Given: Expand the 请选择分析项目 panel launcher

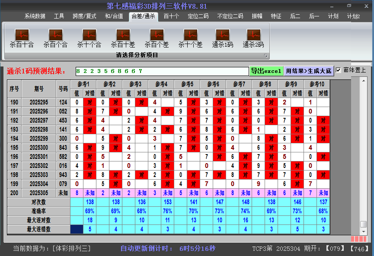Looking at the screenshot, I should click(x=266, y=56).
